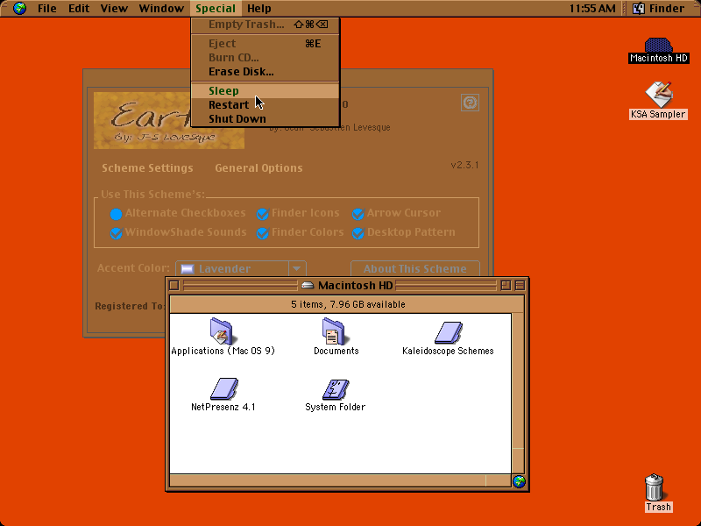
Task: Click the help question-mark icon in Kaleidoscope window
Action: pos(470,103)
